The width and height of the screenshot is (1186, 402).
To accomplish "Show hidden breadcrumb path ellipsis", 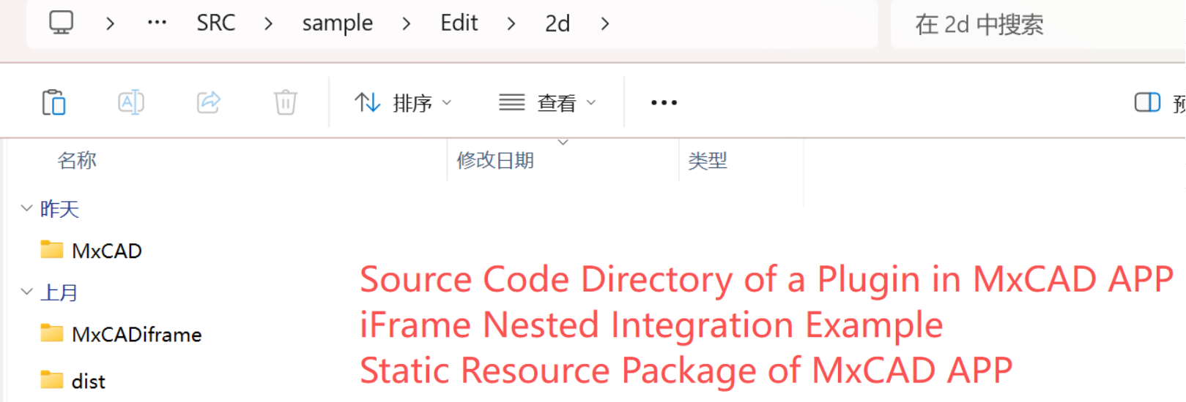I will click(x=157, y=23).
